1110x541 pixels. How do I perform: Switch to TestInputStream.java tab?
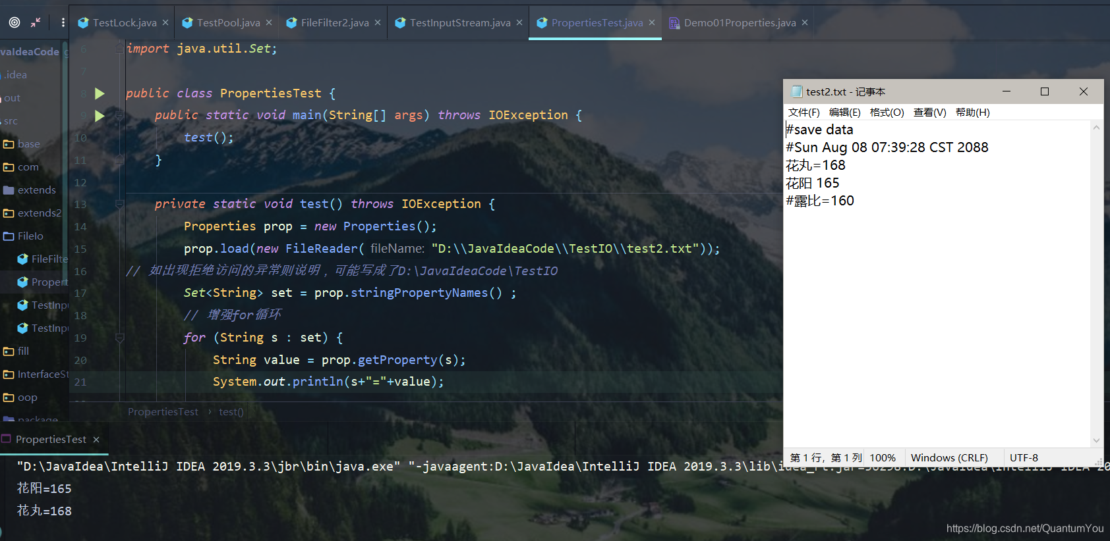click(x=460, y=22)
